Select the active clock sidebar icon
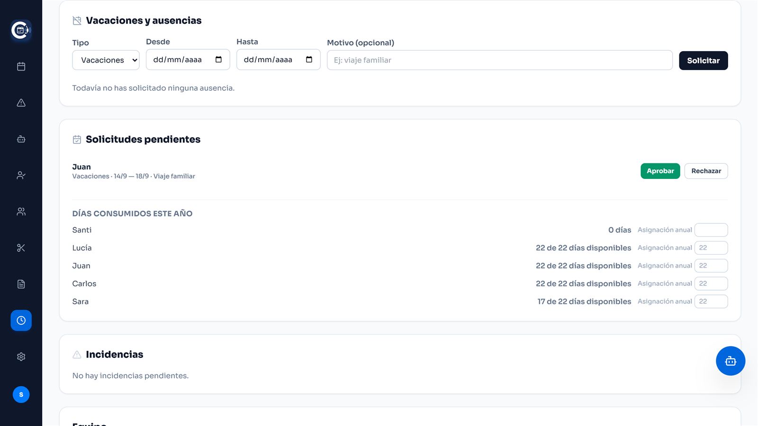758x426 pixels. pyautogui.click(x=21, y=320)
